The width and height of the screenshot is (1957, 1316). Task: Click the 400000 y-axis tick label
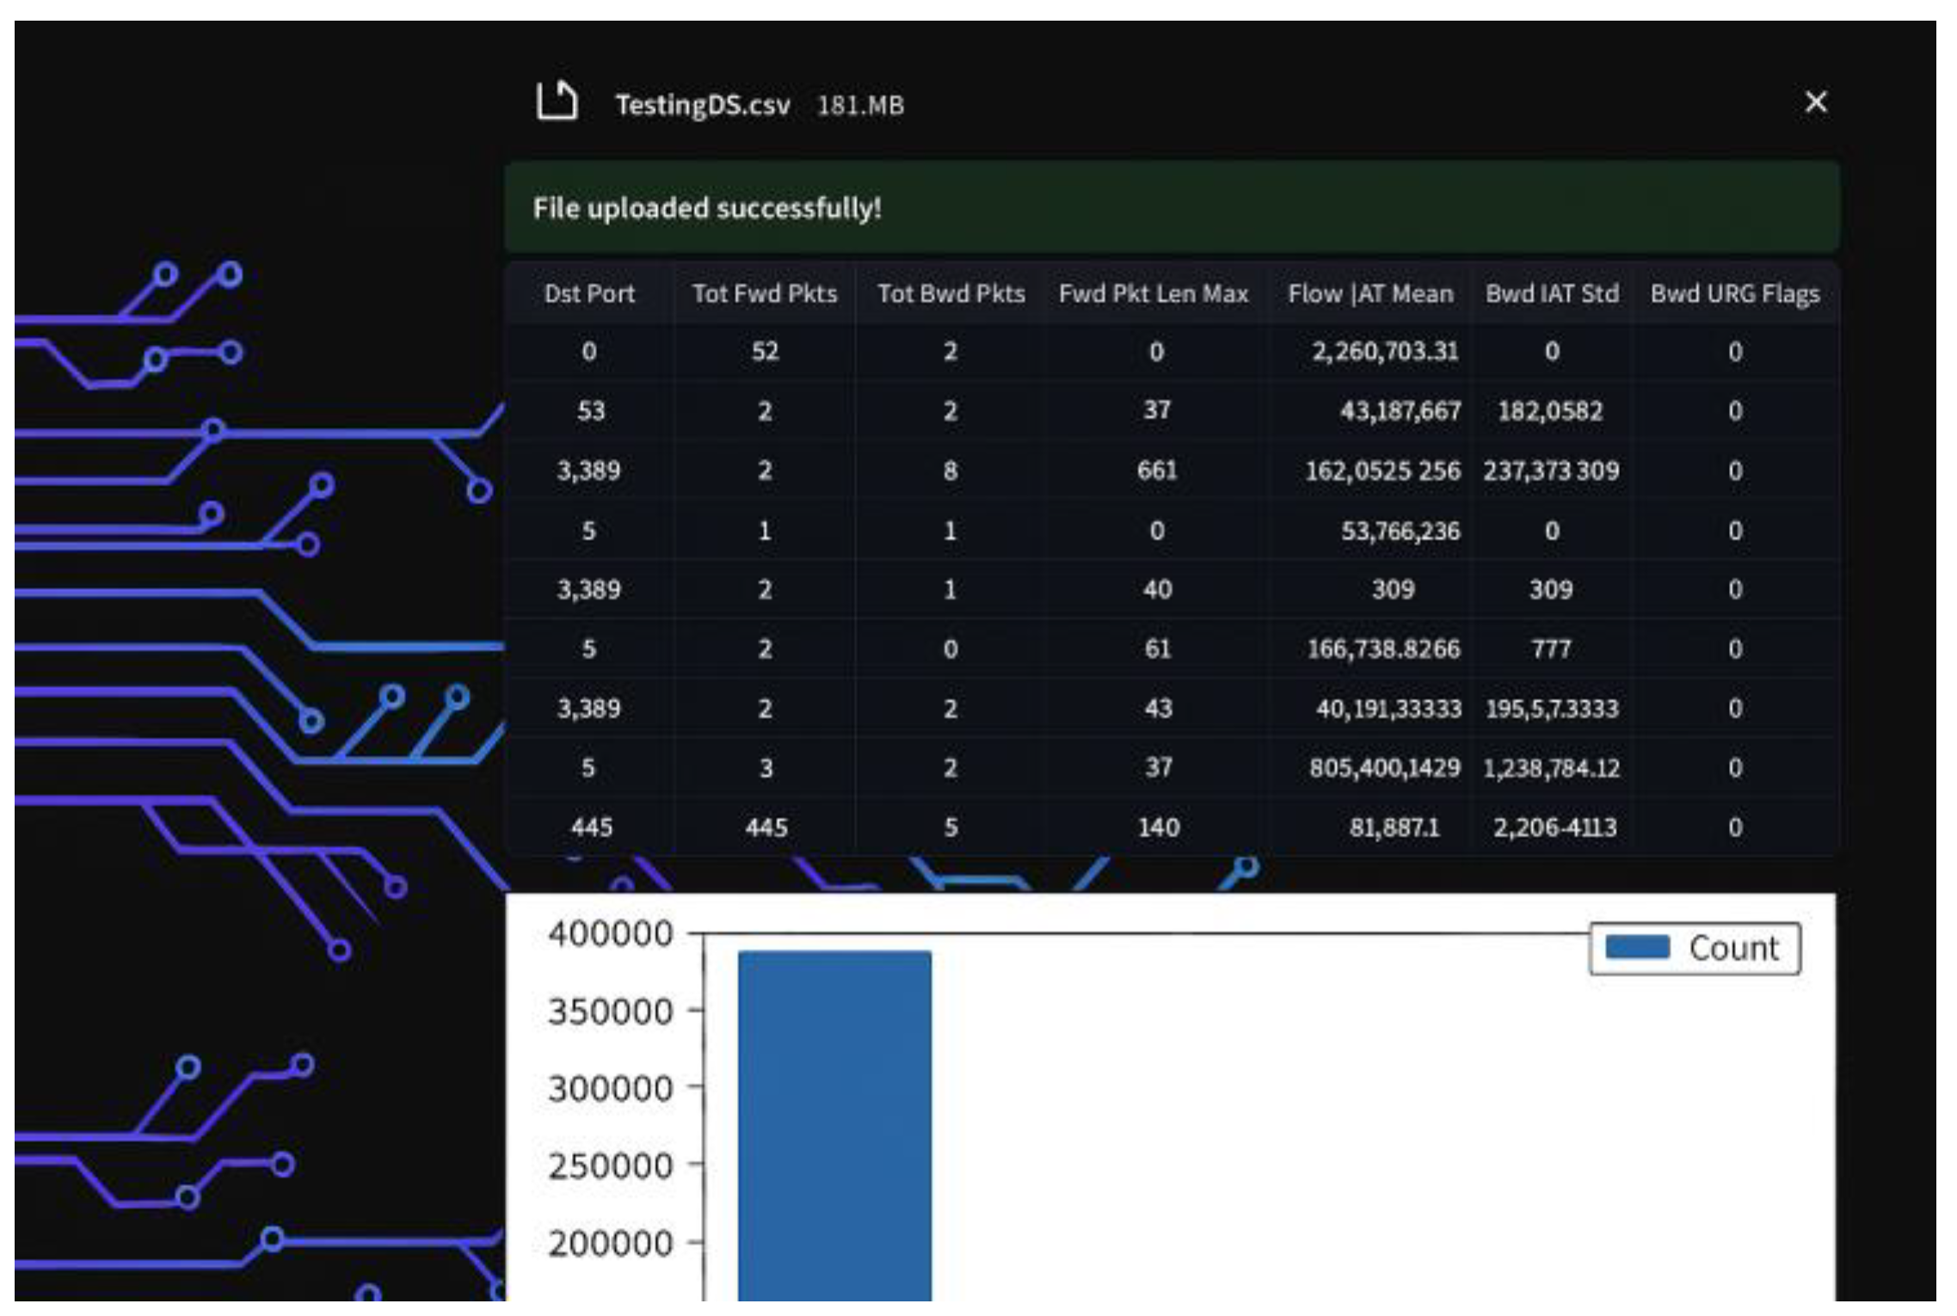point(610,933)
